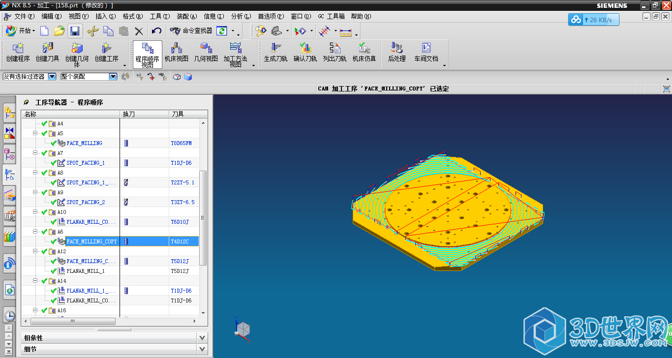Switch to 机床视图 machine tool view
The image size is (672, 358).
click(177, 52)
